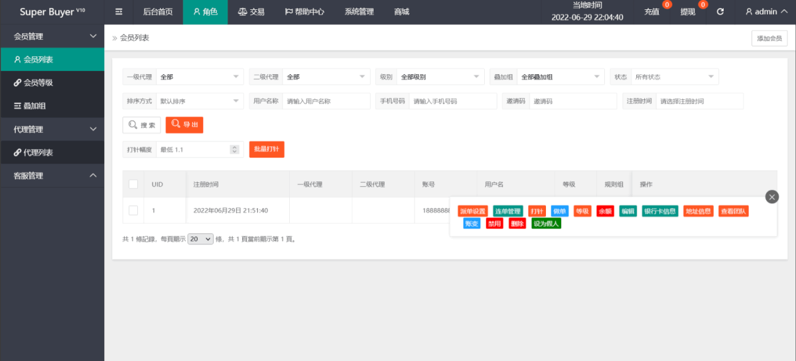Click the refresh icon in top bar
This screenshot has height=361, width=796.
coord(720,12)
